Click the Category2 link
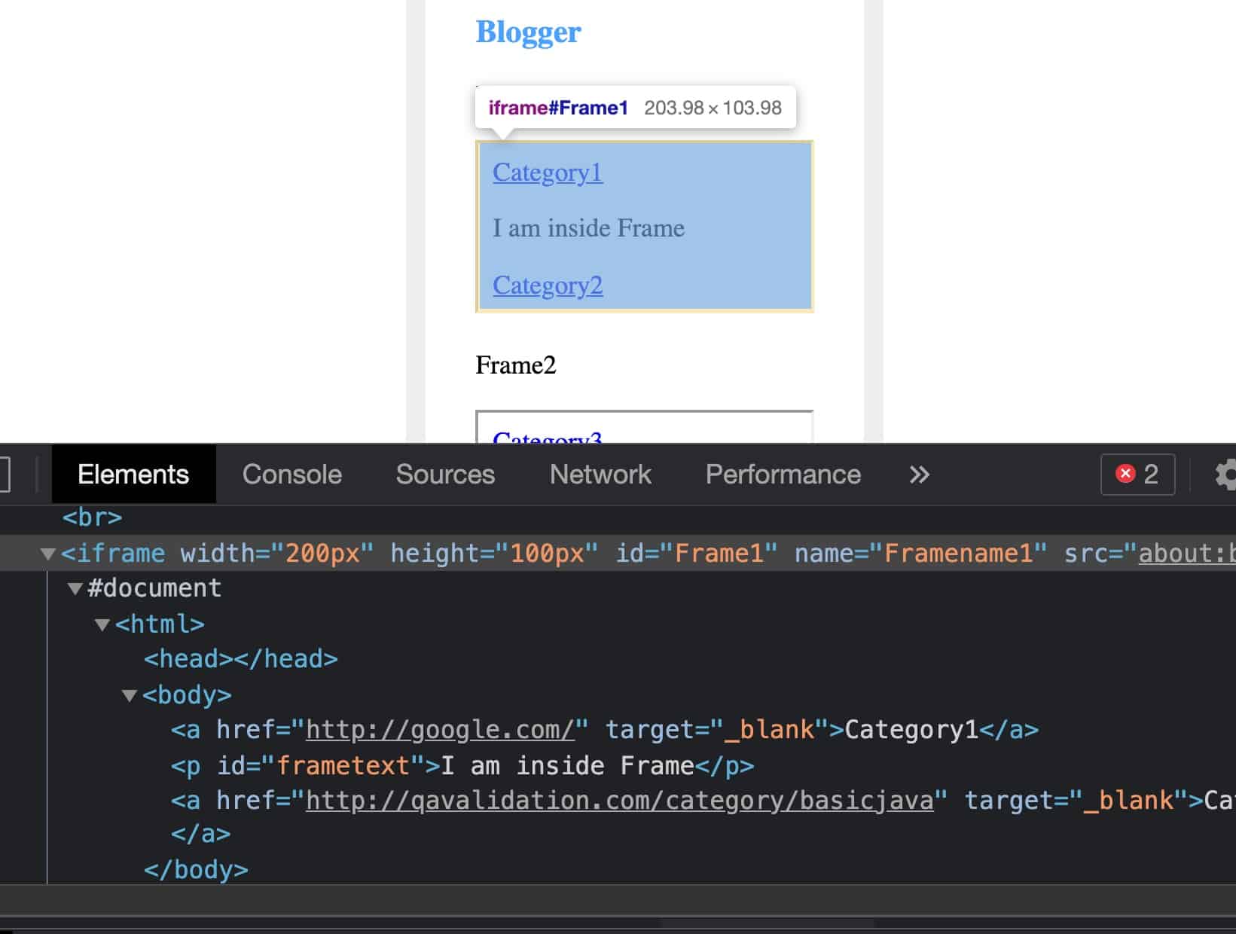Screen dimensions: 1236x934 pos(548,285)
